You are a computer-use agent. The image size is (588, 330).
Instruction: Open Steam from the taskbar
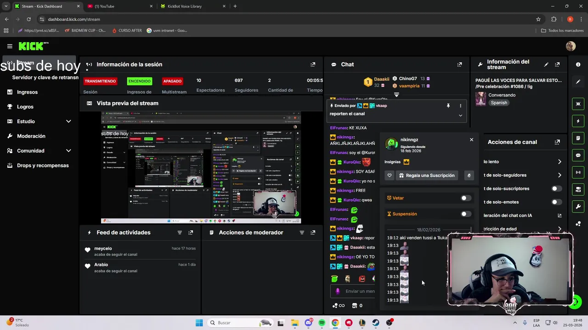(x=376, y=323)
